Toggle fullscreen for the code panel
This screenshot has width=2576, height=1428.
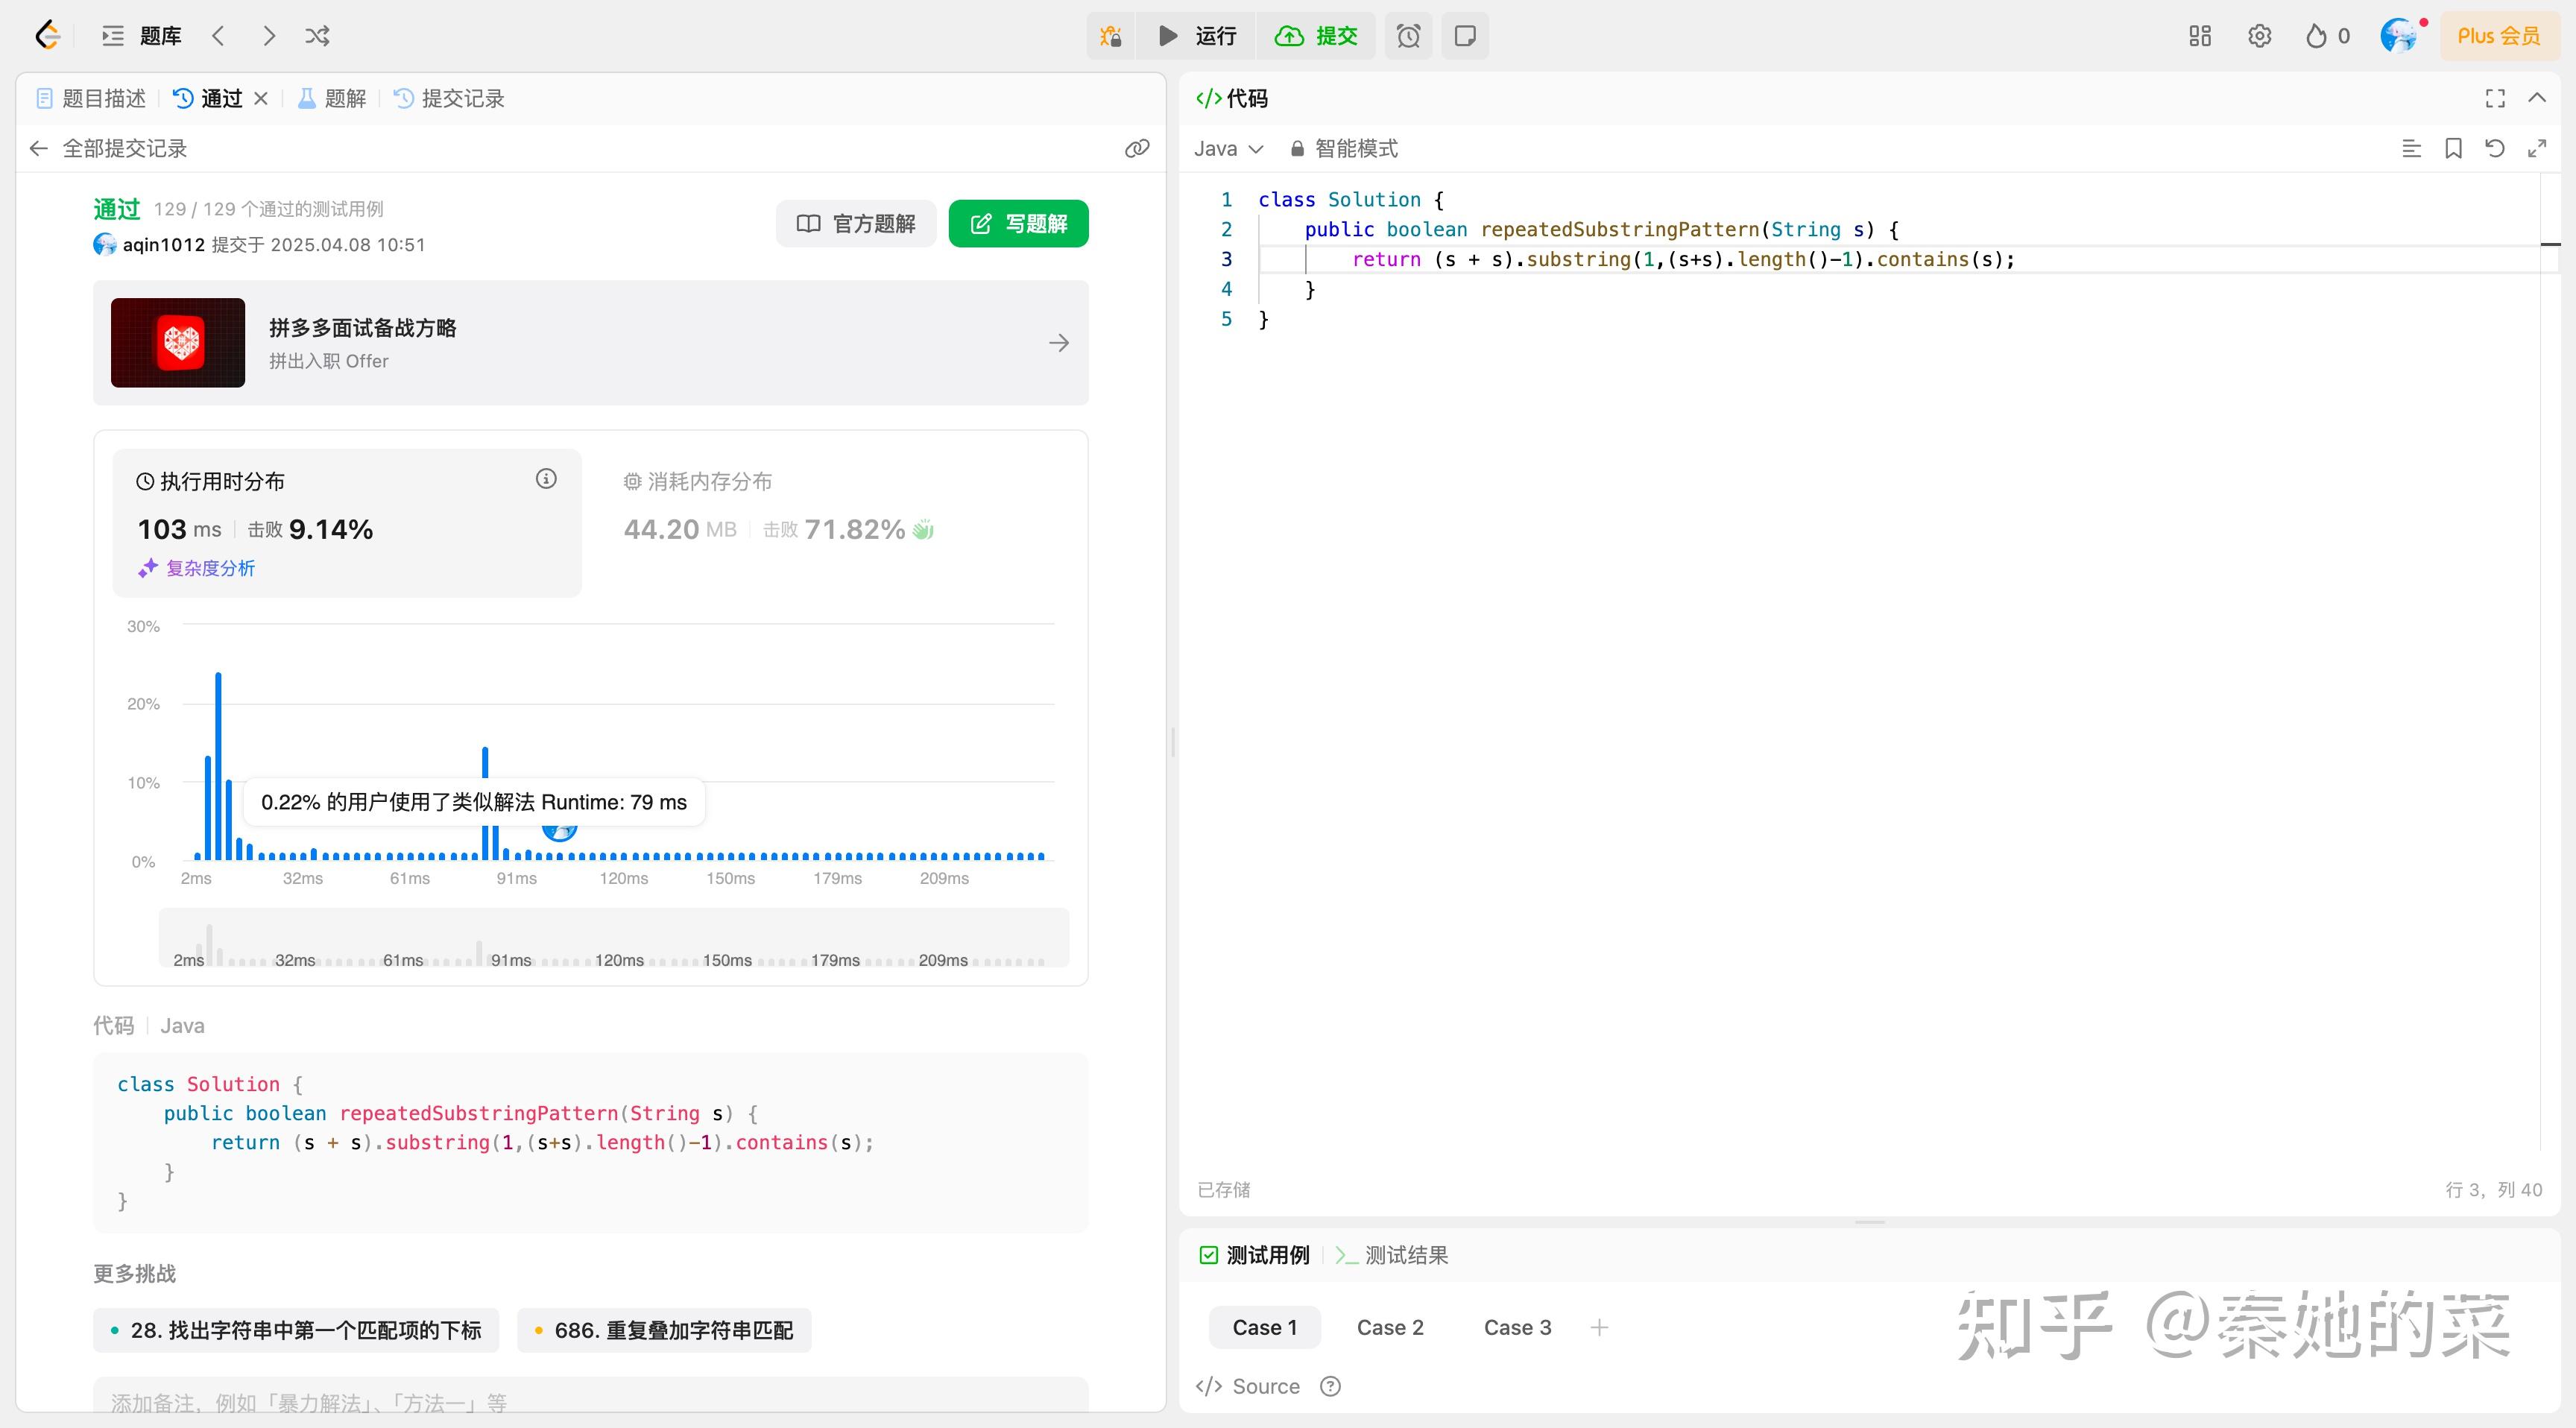click(x=2495, y=98)
